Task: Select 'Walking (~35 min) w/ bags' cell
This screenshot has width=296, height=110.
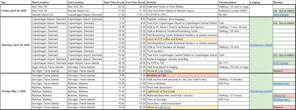Action: pos(233,67)
